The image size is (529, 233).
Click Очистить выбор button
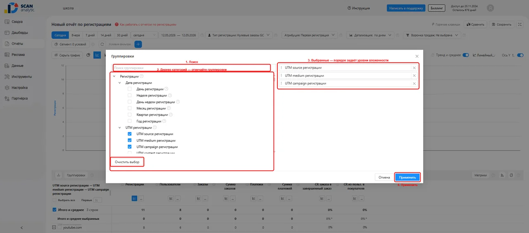coord(127,162)
